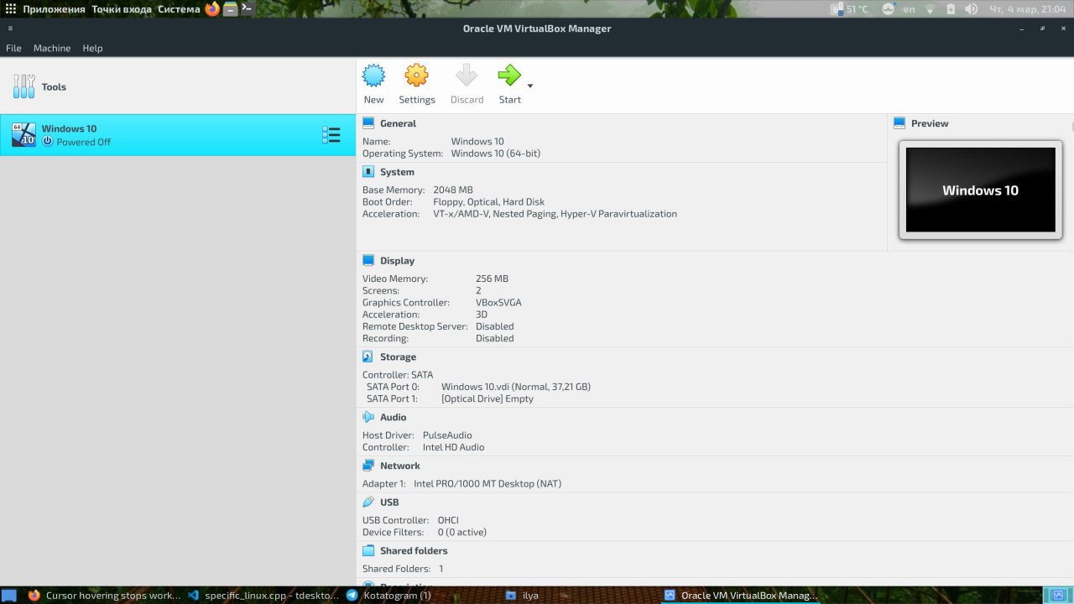
Task: Click the Audio section speaker icon
Action: 368,417
